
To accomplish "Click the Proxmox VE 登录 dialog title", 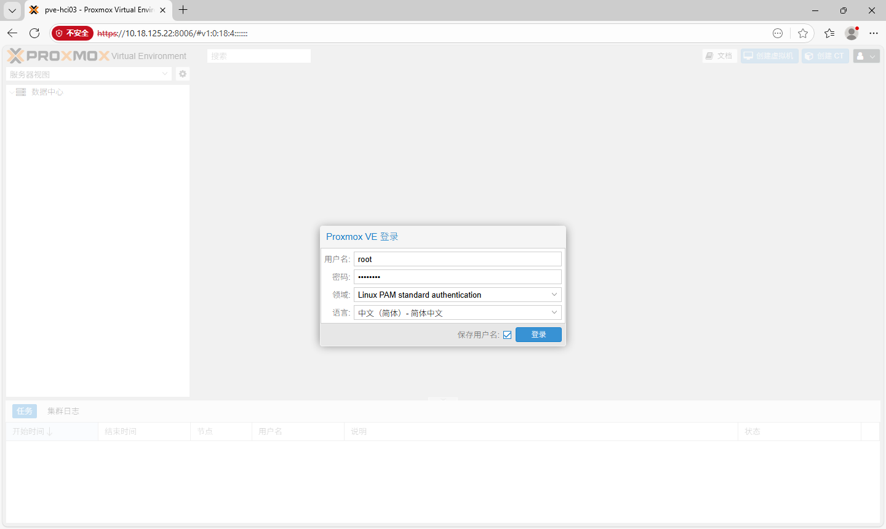I will pos(362,237).
